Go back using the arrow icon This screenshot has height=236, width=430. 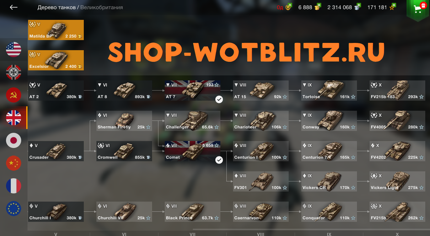point(13,7)
